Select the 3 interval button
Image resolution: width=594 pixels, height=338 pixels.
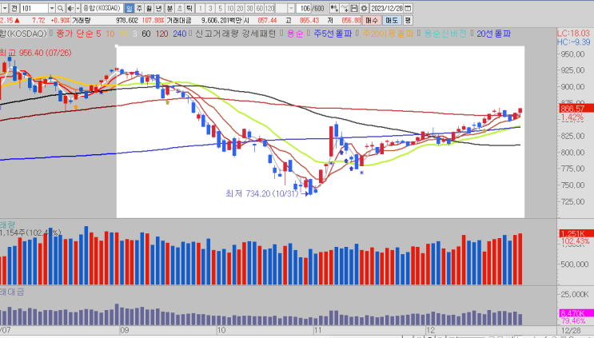pyautogui.click(x=210, y=8)
